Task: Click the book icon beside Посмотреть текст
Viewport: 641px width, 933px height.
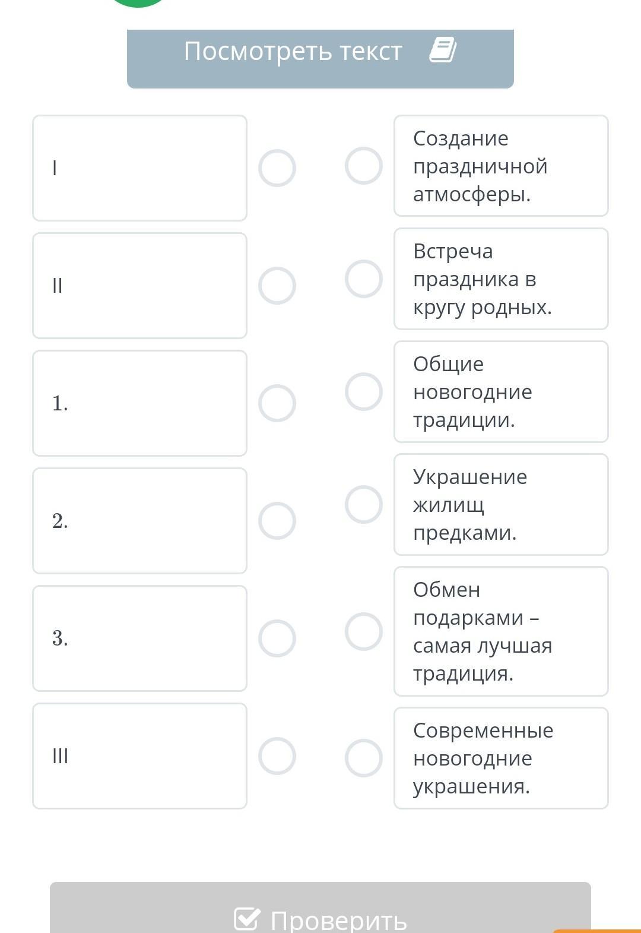Action: [443, 50]
